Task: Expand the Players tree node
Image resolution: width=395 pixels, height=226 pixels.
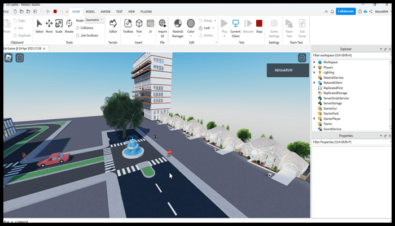Action: [x=314, y=67]
